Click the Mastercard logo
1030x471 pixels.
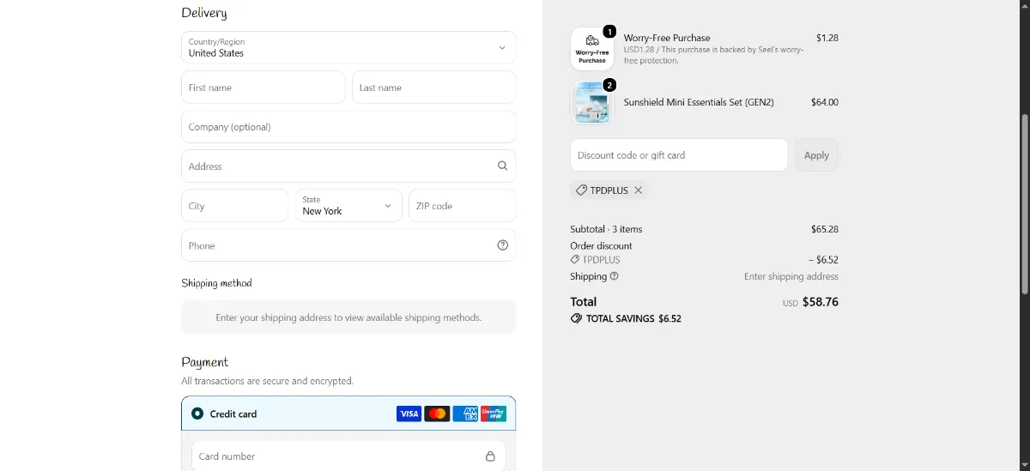click(437, 414)
